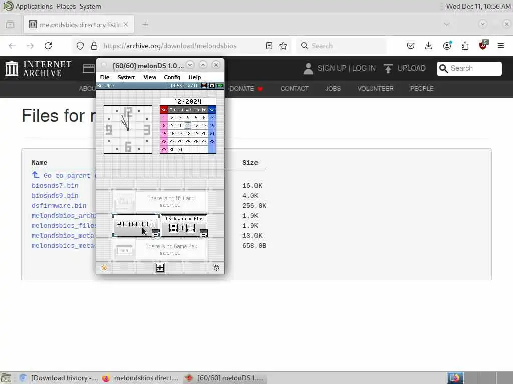Click the Internet Archive logo
Viewport: 513px width, 384px height.
pyautogui.click(x=38, y=69)
